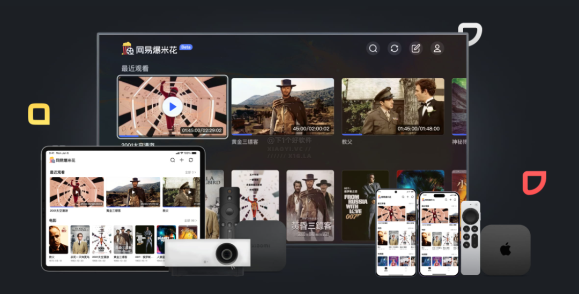The width and height of the screenshot is (579, 294).
Task: Click the 01:45:00/01:48:00 time label on the TV
Action: tap(418, 129)
